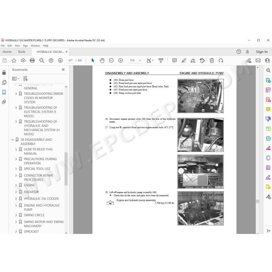Open the Edit menu
This screenshot has height=272, width=272.
click(10, 45)
